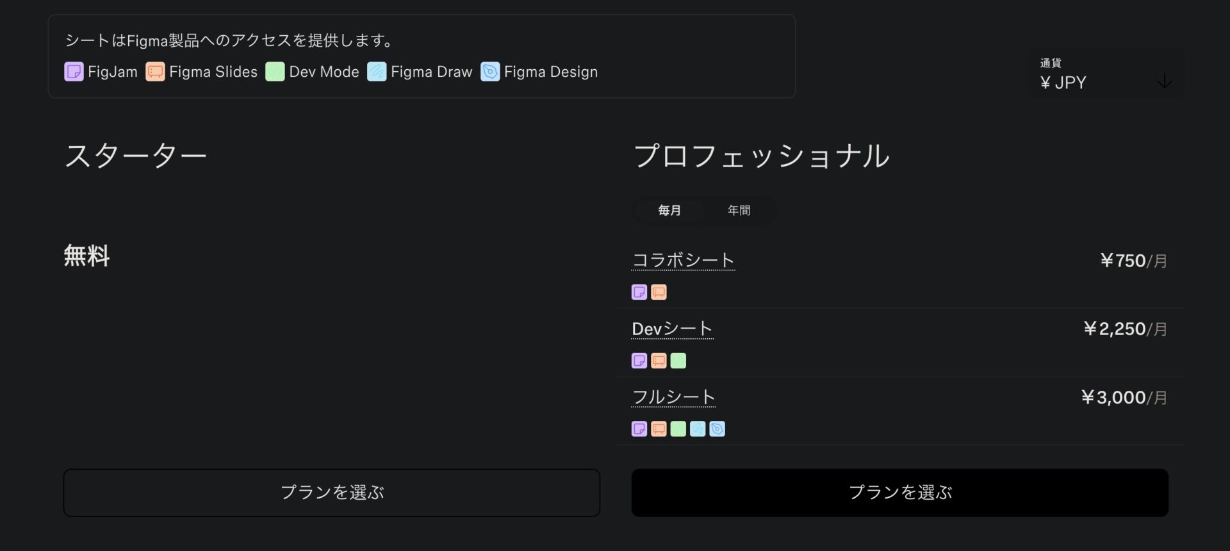Image resolution: width=1230 pixels, height=551 pixels.
Task: Click the ¥2,250/月 price
Action: click(x=1126, y=329)
